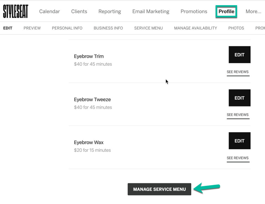Open the Reporting section

click(x=110, y=12)
